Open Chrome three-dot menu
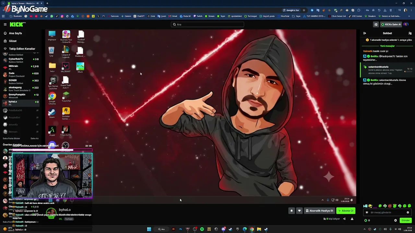415x233 pixels. pyautogui.click(x=411, y=10)
